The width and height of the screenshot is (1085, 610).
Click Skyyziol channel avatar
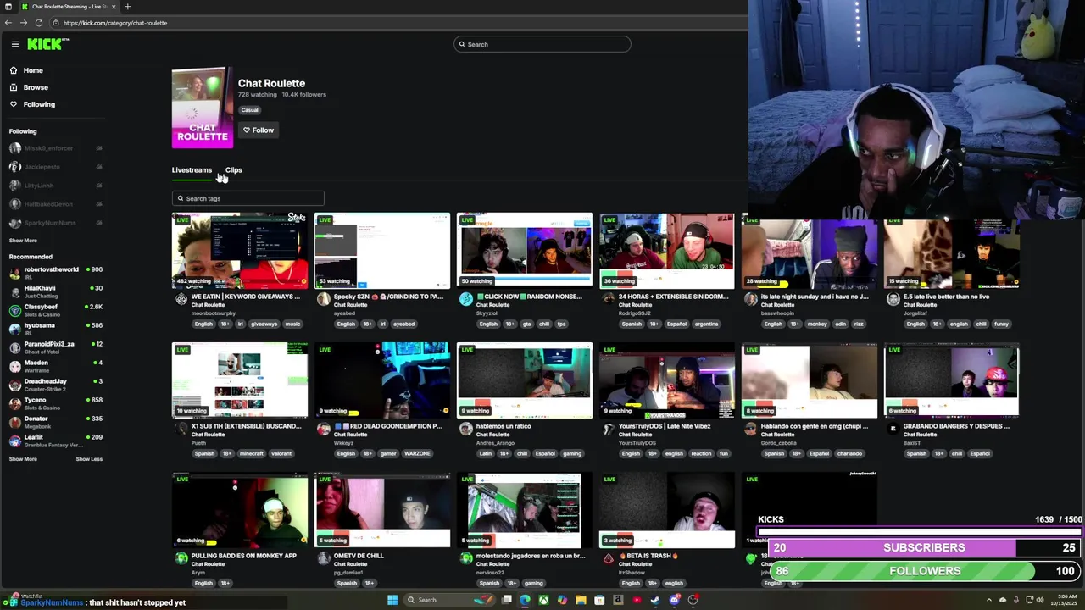click(466, 299)
